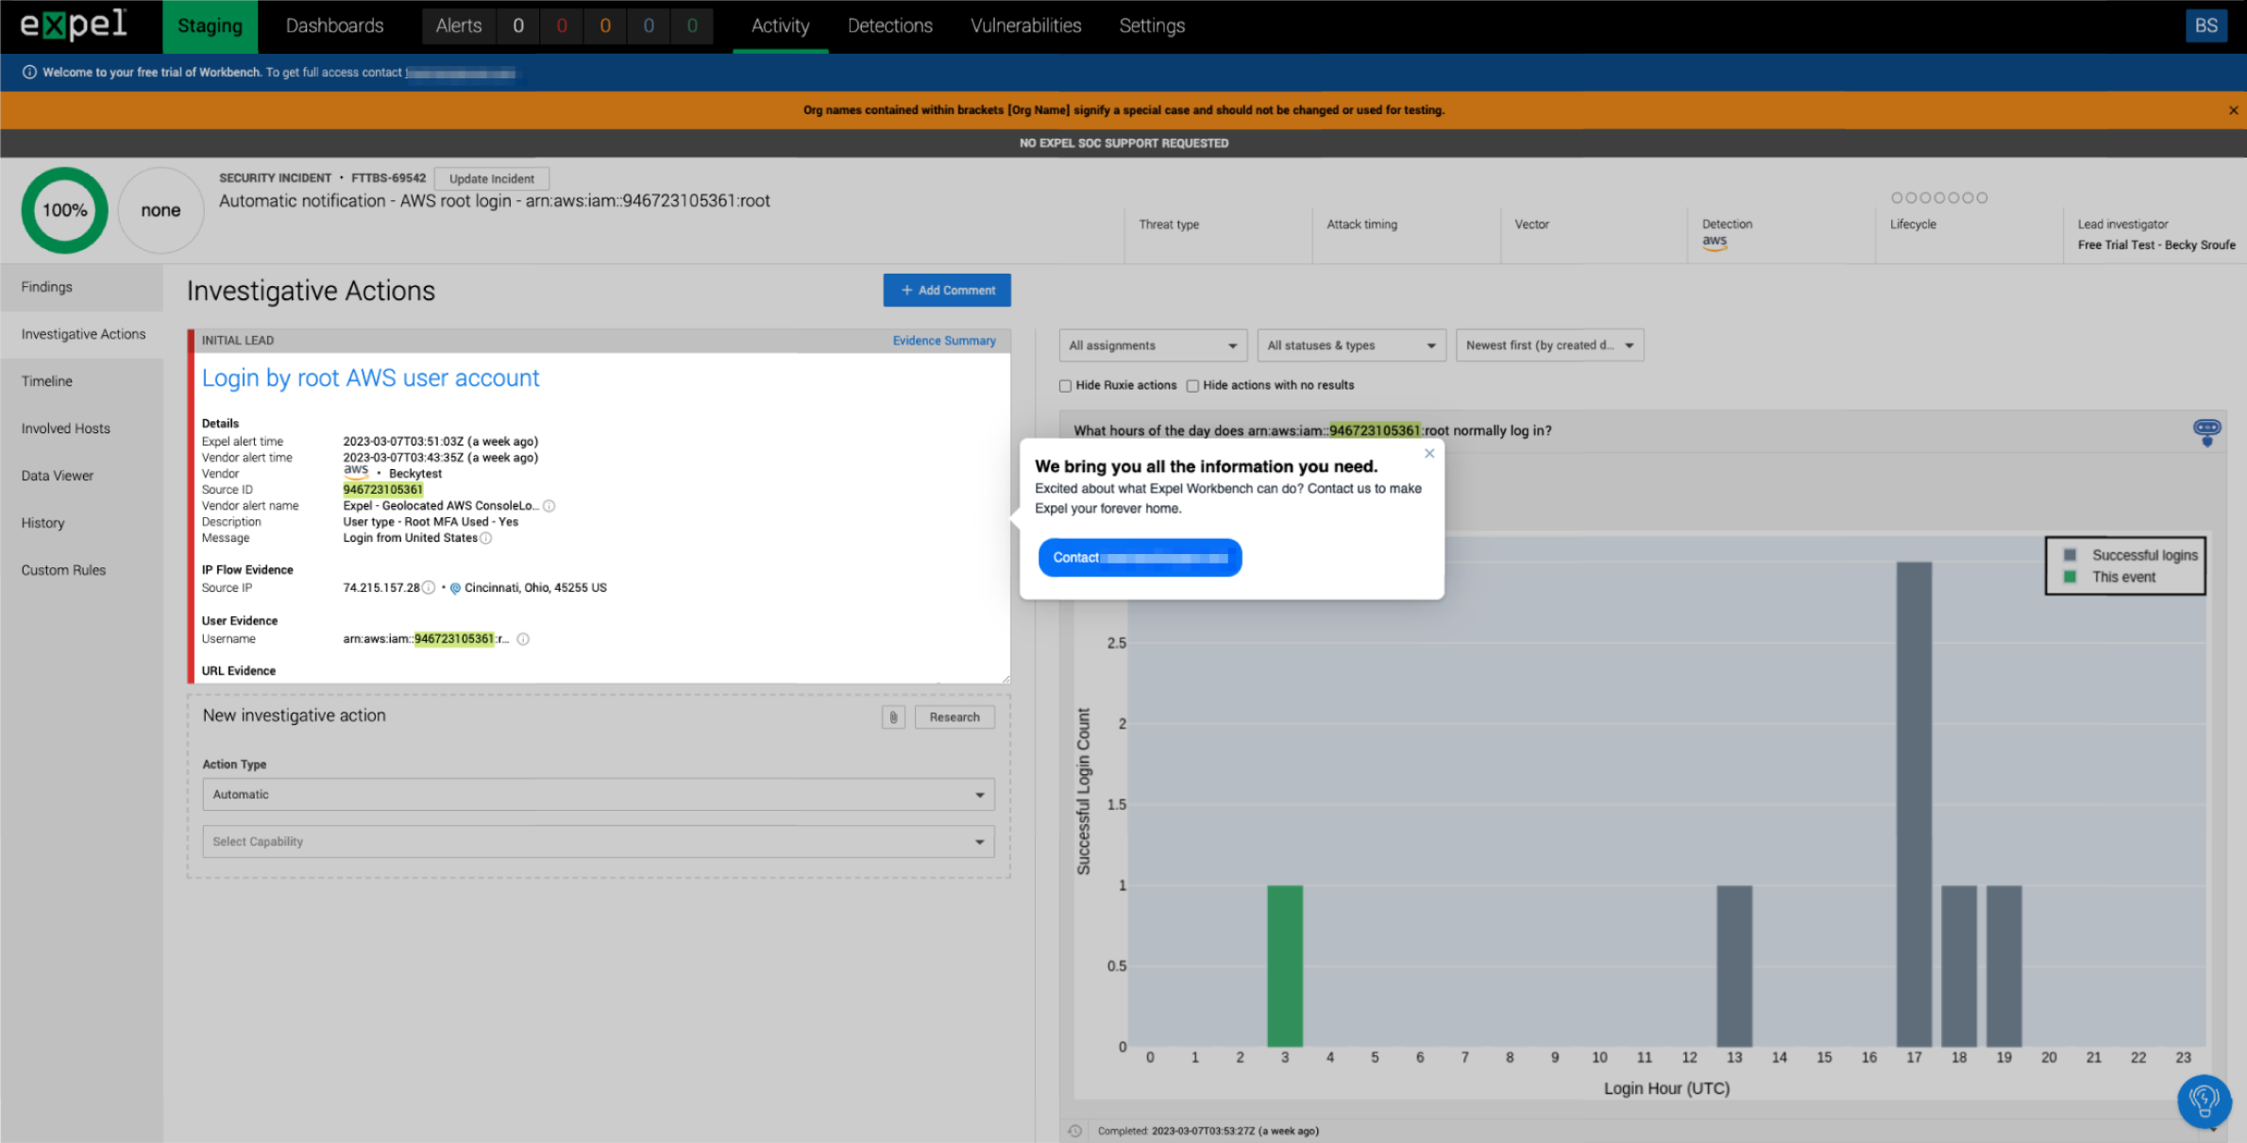Viewport: 2247px width, 1143px height.
Task: Click the Add Comment button
Action: pos(947,290)
